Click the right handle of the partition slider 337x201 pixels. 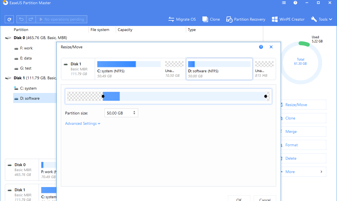point(266,96)
